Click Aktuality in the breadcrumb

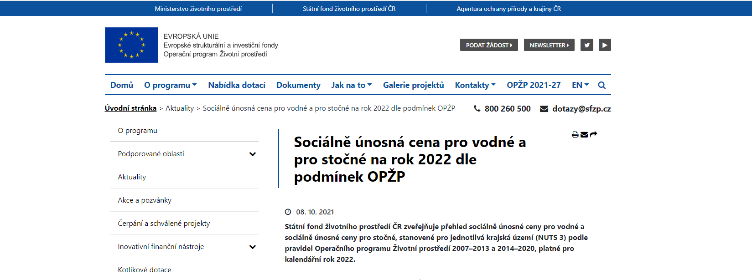[180, 108]
